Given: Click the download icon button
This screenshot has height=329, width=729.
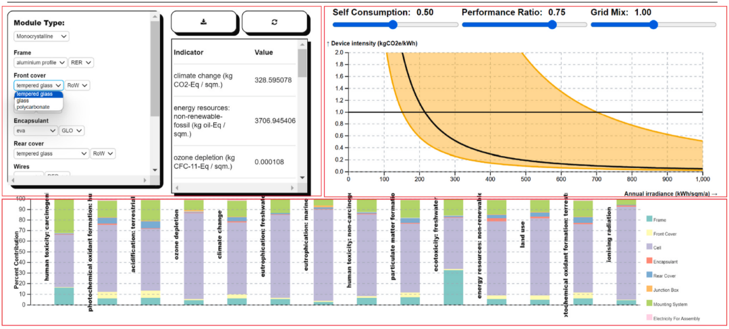Looking at the screenshot, I should click(x=203, y=22).
